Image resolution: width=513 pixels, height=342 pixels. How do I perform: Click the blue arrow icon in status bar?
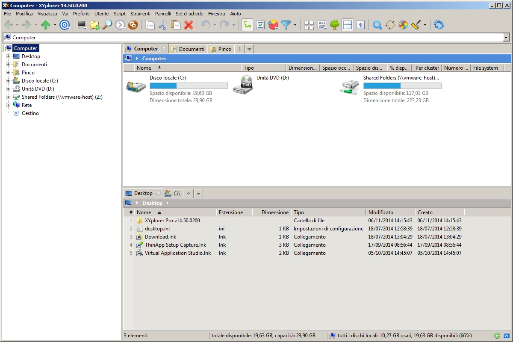pyautogui.click(x=507, y=336)
